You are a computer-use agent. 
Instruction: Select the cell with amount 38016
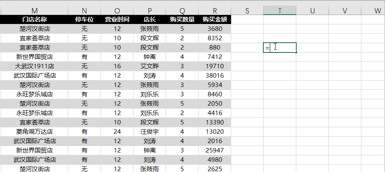click(215, 75)
